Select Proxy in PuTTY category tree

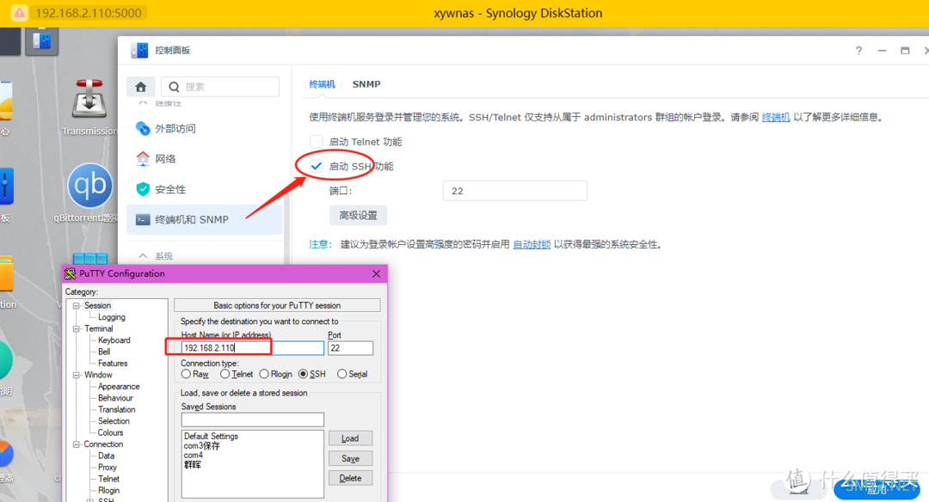108,467
